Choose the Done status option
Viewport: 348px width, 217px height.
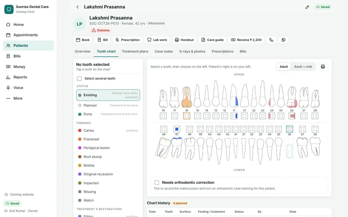point(108,114)
